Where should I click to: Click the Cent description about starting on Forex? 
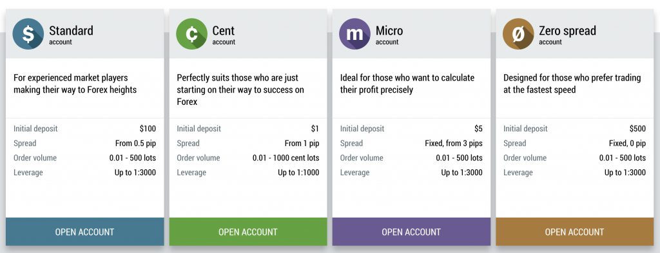tap(240, 89)
